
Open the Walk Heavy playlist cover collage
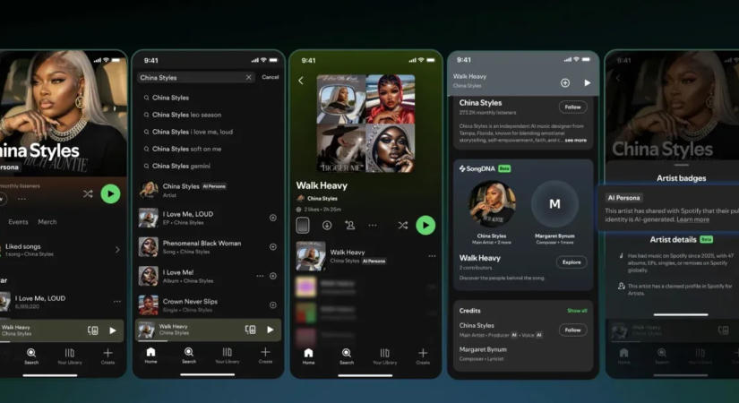click(x=365, y=124)
